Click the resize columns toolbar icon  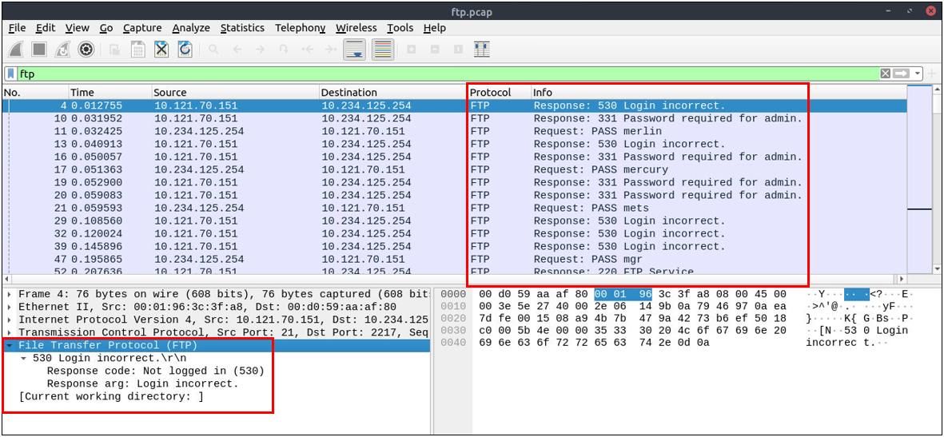click(481, 50)
